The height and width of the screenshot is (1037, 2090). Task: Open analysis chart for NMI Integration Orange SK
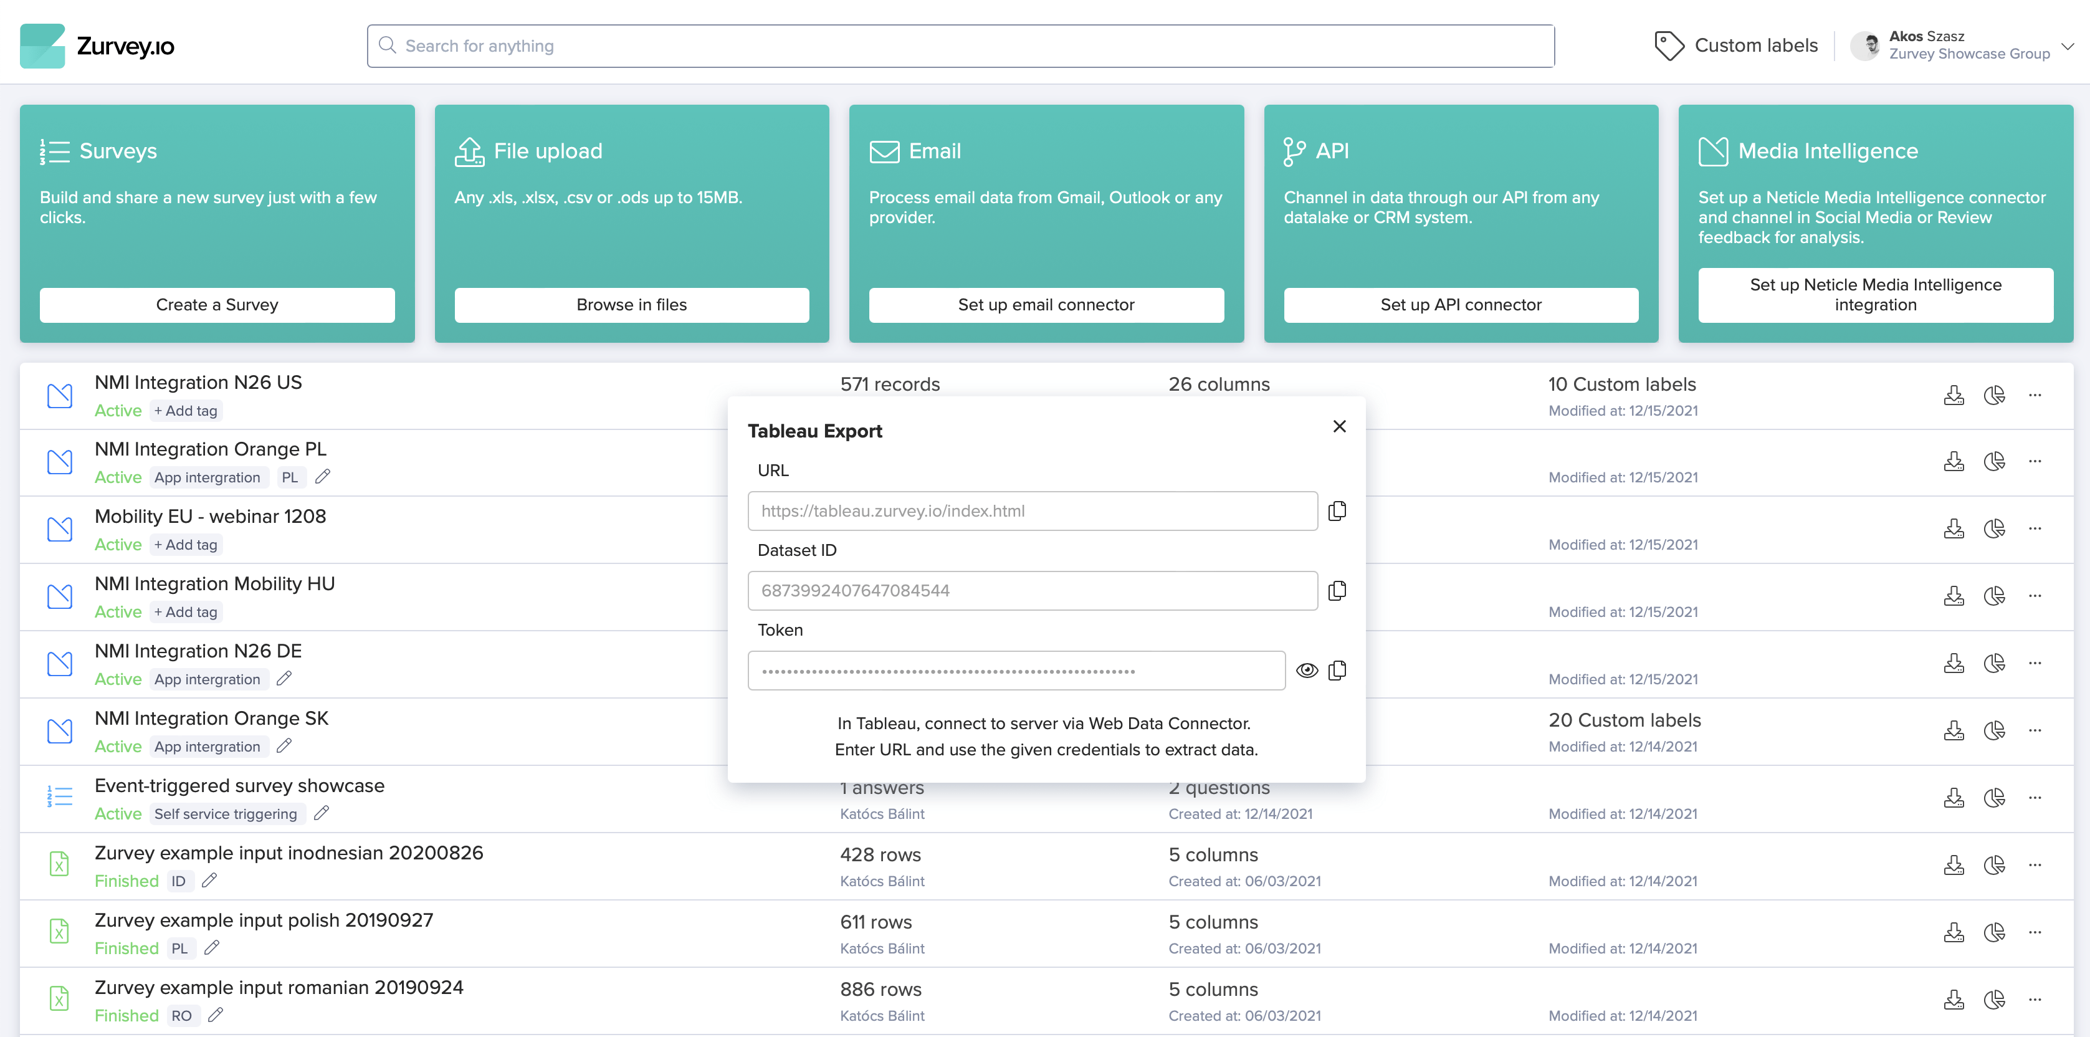[x=1994, y=730]
